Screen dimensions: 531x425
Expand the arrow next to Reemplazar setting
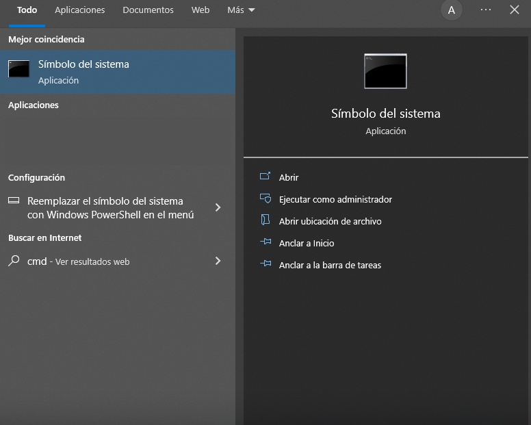(x=218, y=207)
